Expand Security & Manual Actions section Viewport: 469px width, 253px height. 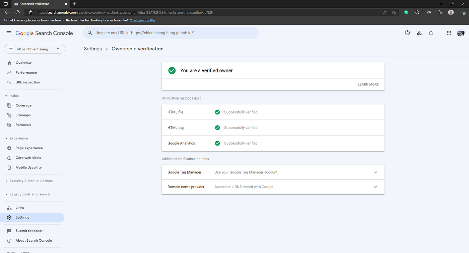point(29,181)
